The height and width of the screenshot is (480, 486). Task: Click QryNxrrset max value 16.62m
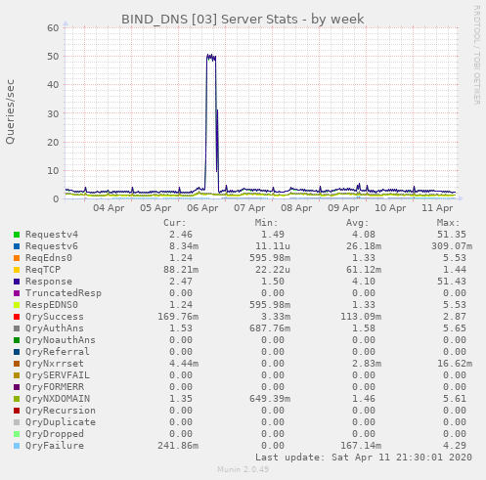coord(455,364)
